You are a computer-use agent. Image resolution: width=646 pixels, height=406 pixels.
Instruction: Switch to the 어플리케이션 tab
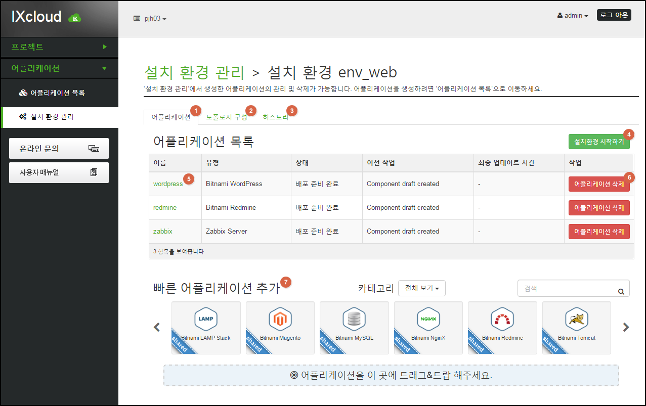coord(171,117)
